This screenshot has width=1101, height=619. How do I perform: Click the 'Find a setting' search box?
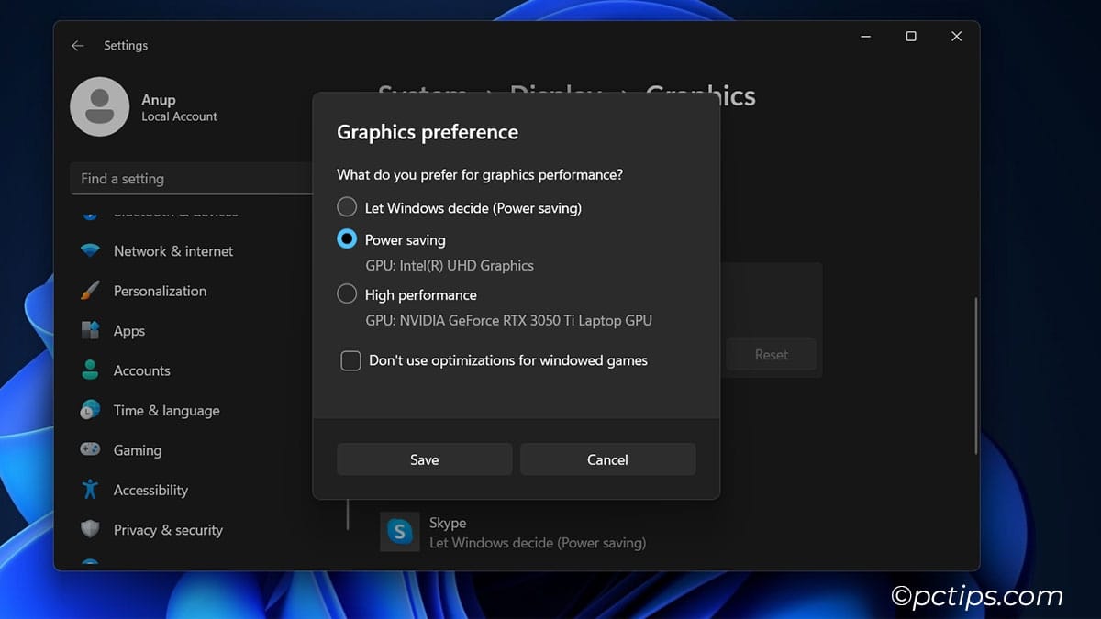tap(193, 179)
